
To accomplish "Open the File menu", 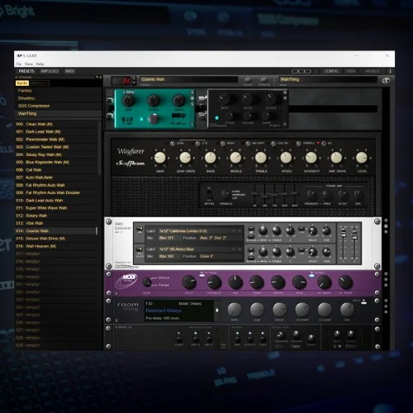I will [x=19, y=64].
